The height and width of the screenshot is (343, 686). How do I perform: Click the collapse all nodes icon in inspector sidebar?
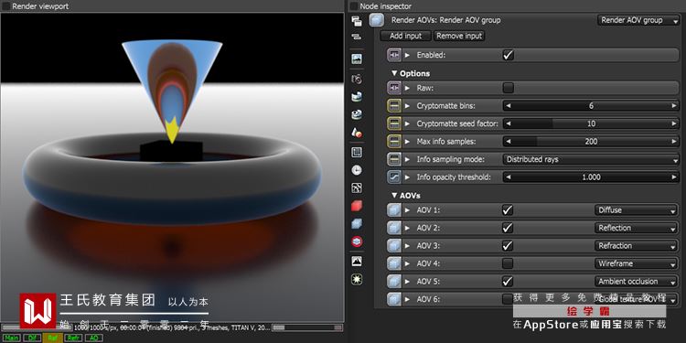pyautogui.click(x=357, y=37)
